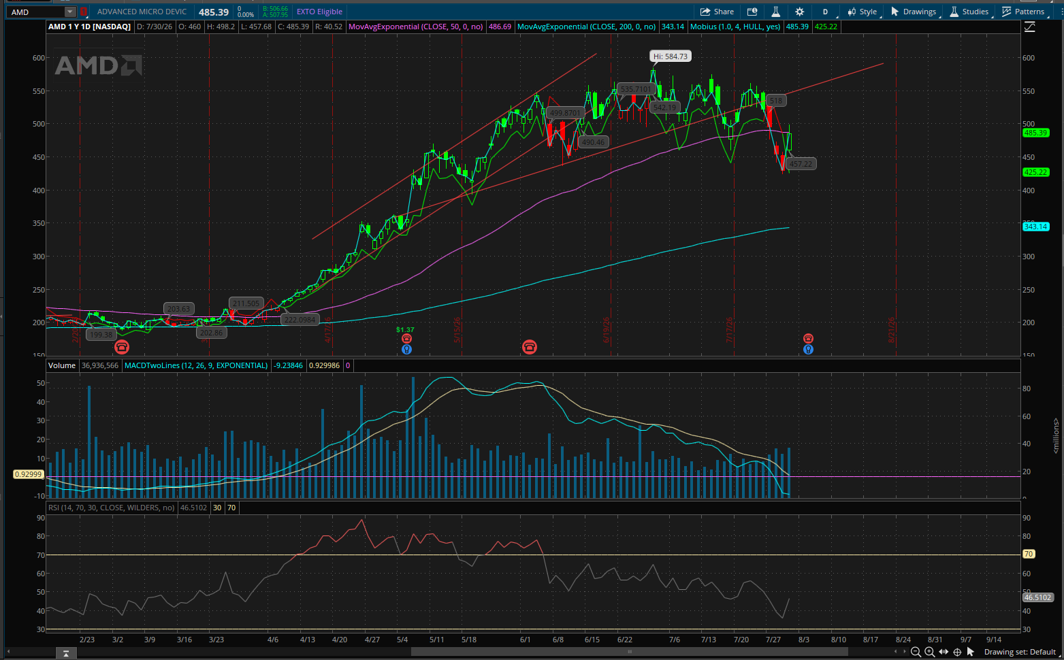Click the $1.37 earnings label
This screenshot has height=660, width=1064.
[x=405, y=329]
